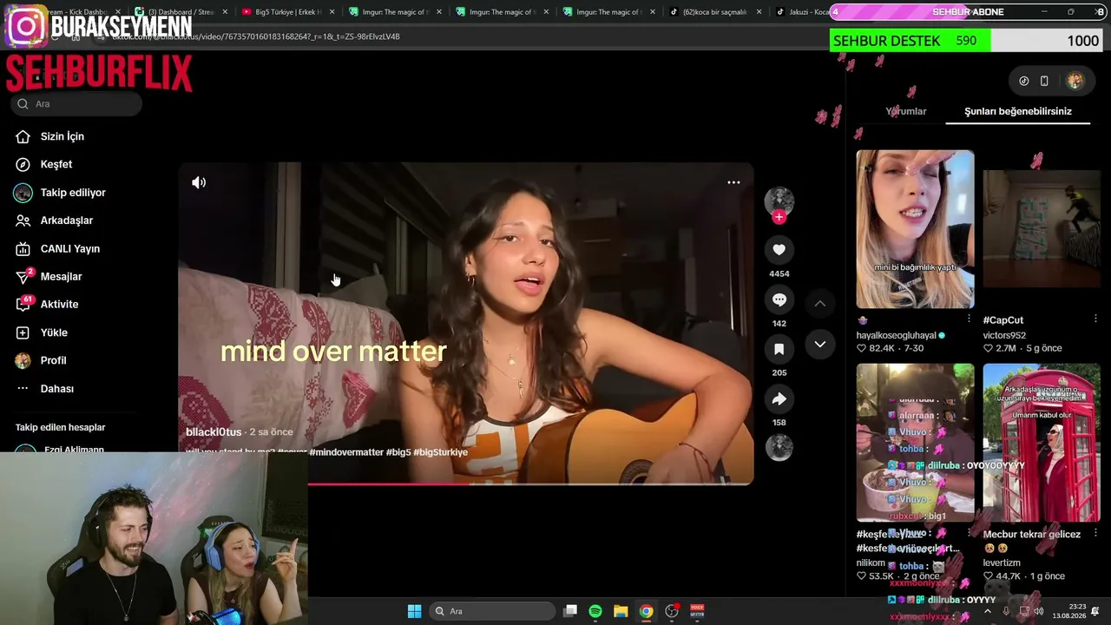Open the Windows Start menu

[x=414, y=611]
